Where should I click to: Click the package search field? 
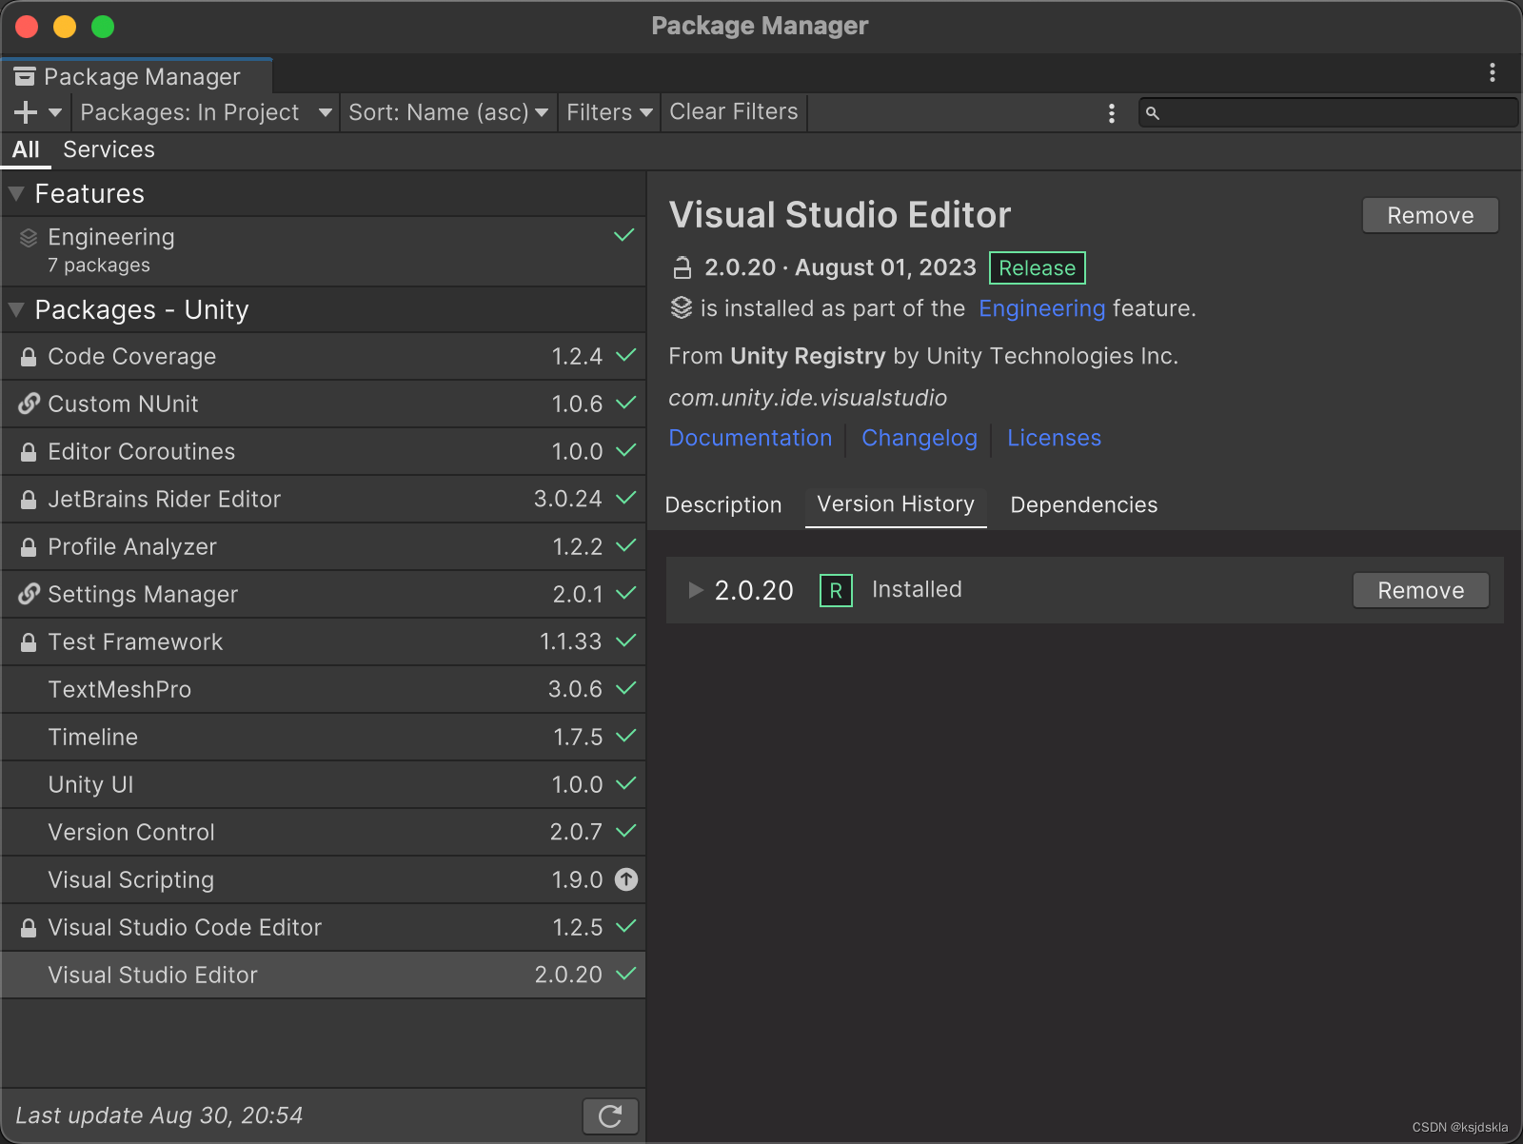(x=1328, y=112)
